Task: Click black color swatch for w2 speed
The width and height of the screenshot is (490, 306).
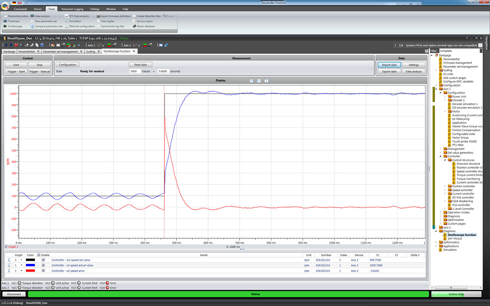Action: click(x=30, y=260)
